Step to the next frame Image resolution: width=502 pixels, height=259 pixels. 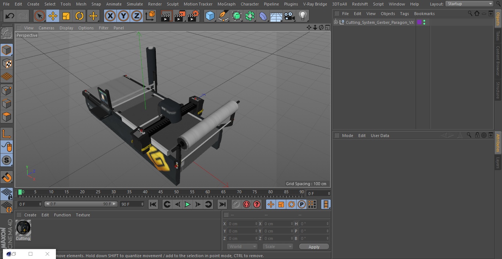point(198,204)
